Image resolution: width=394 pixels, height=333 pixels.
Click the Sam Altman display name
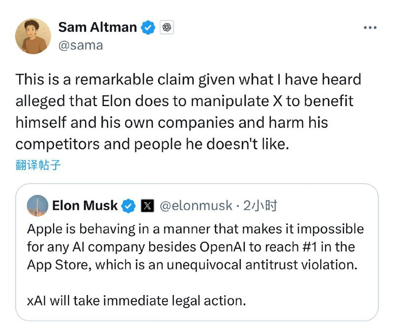97,28
